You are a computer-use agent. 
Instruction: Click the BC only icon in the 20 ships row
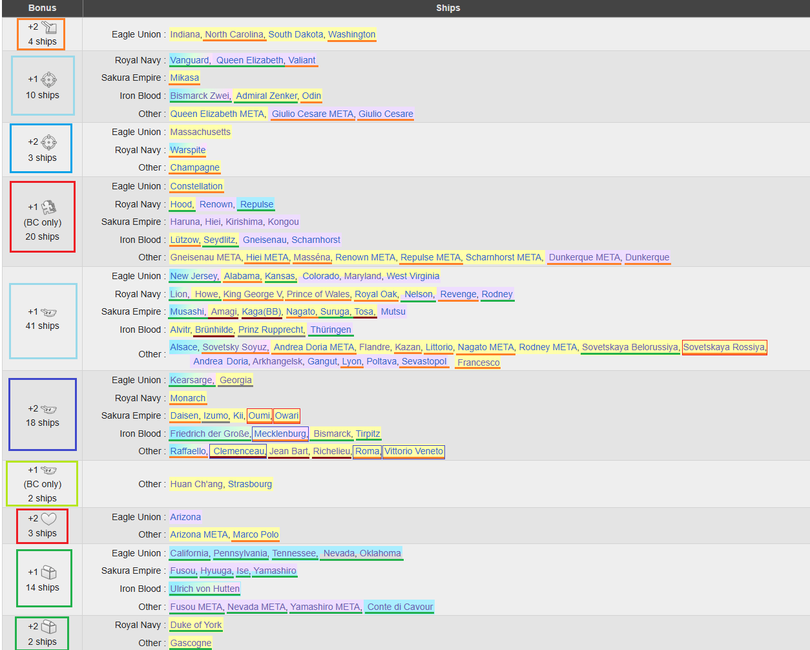[48, 207]
